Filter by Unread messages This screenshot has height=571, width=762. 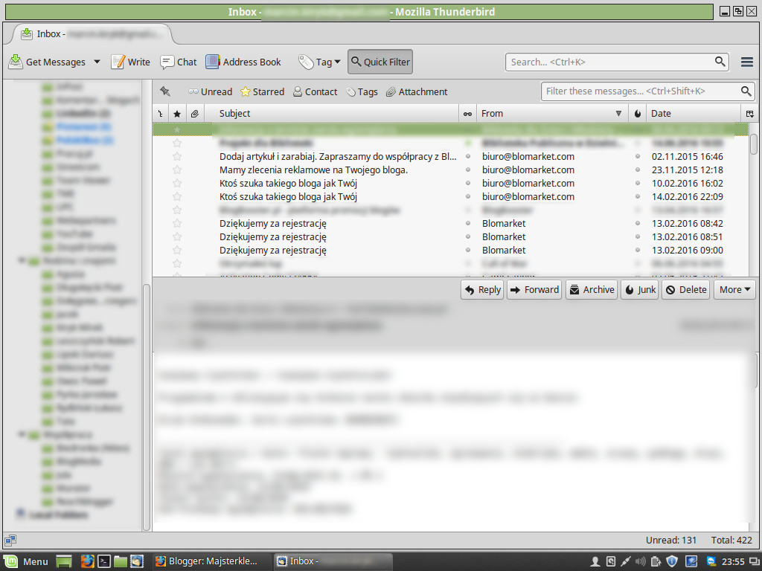click(211, 91)
